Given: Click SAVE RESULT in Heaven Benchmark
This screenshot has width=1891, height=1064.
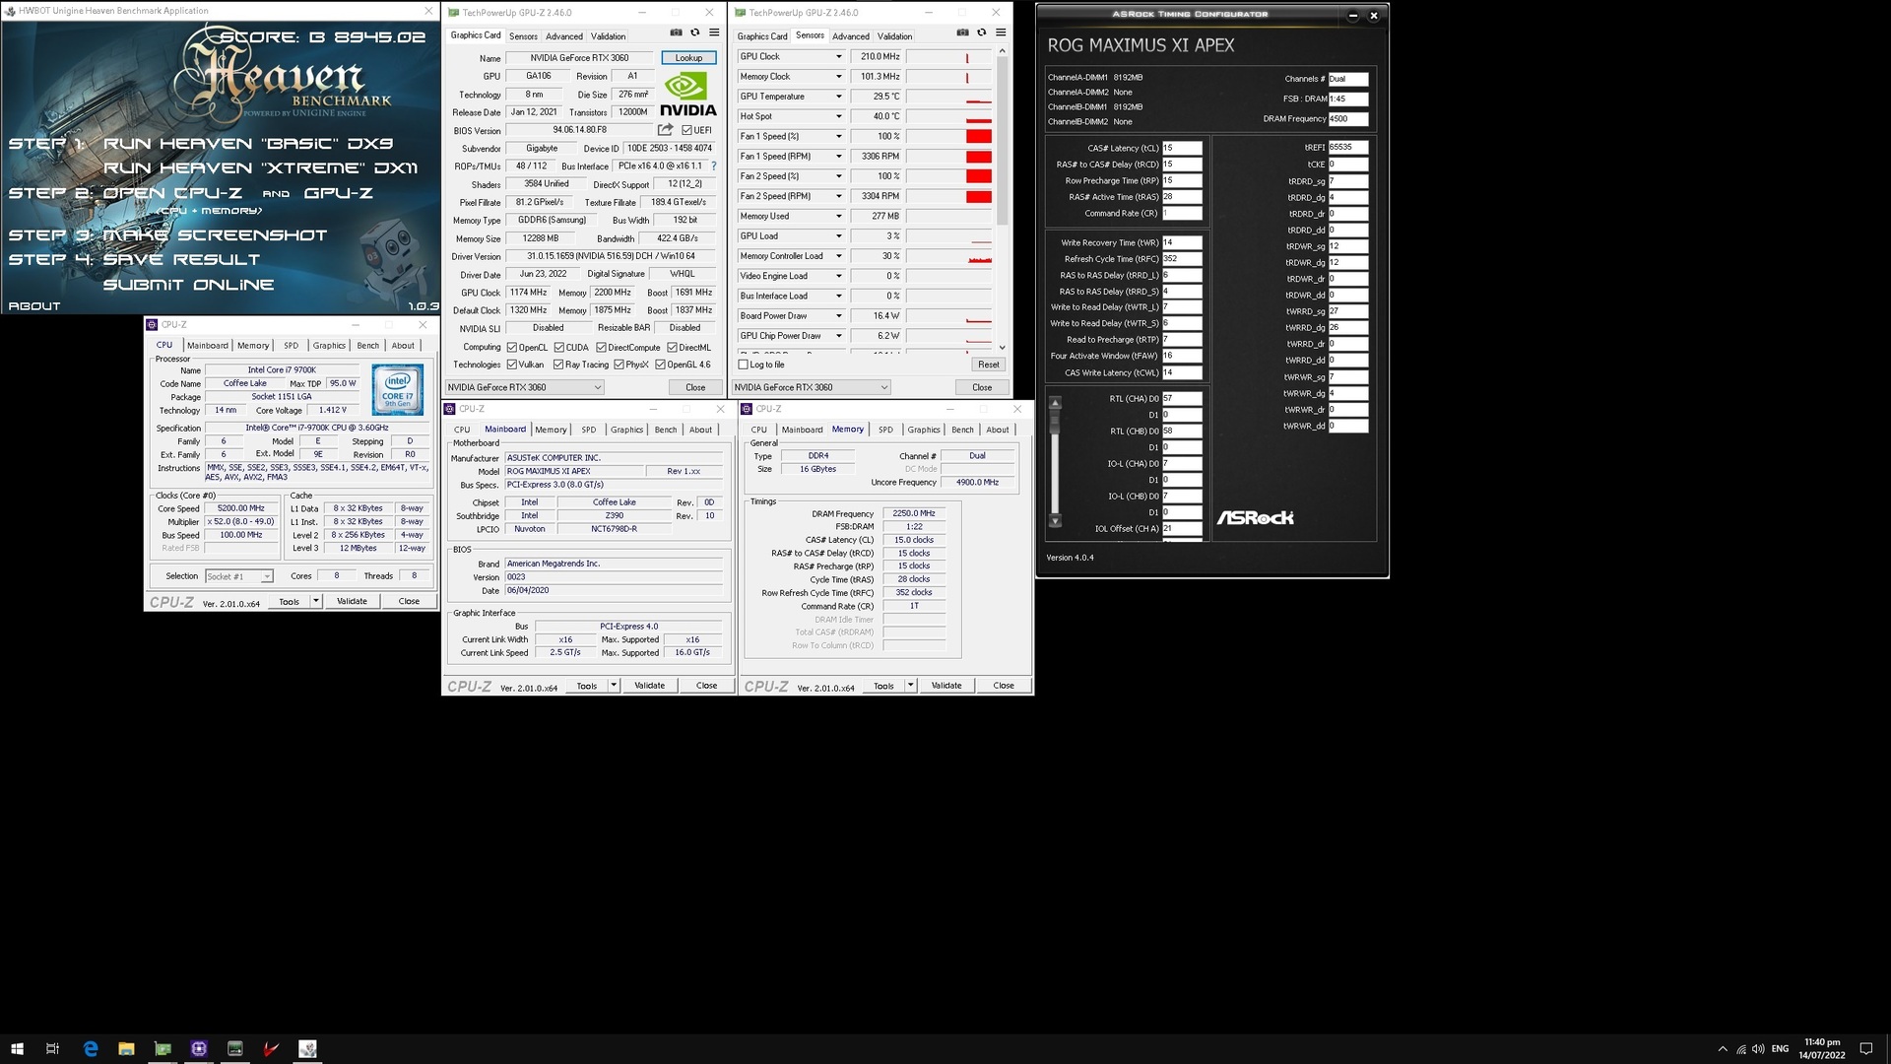Looking at the screenshot, I should [181, 260].
